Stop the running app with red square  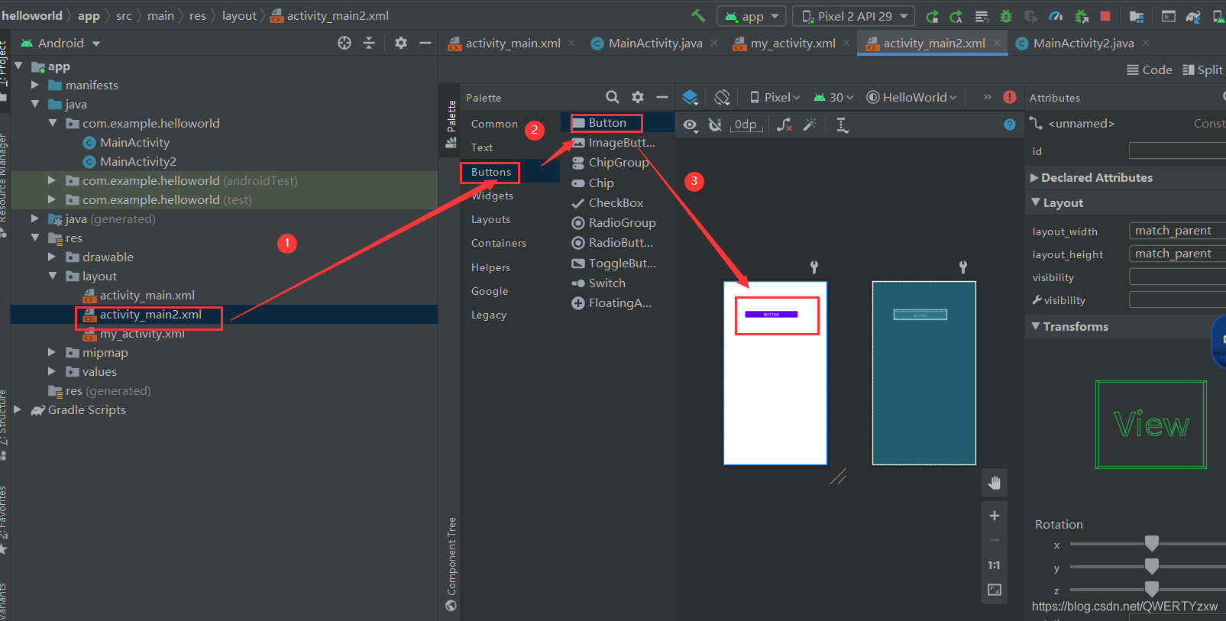coord(1105,16)
